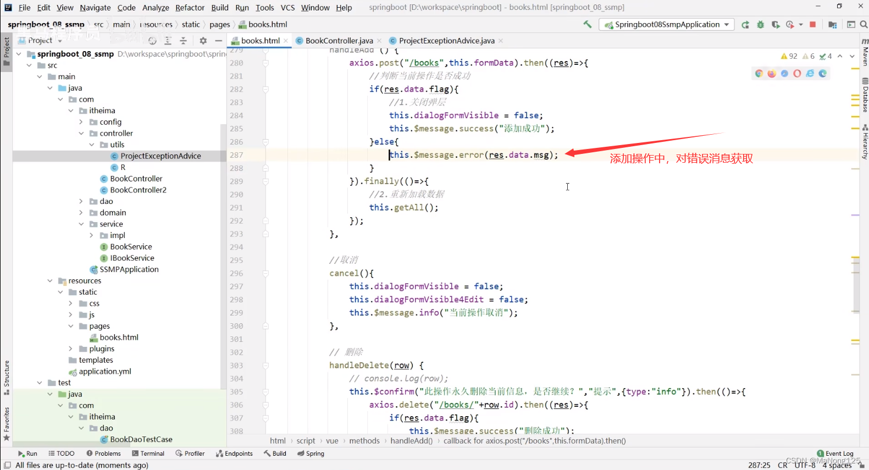Viewport: 869px width, 470px height.
Task: Click the handleAdd() breadcrumb
Action: [412, 441]
